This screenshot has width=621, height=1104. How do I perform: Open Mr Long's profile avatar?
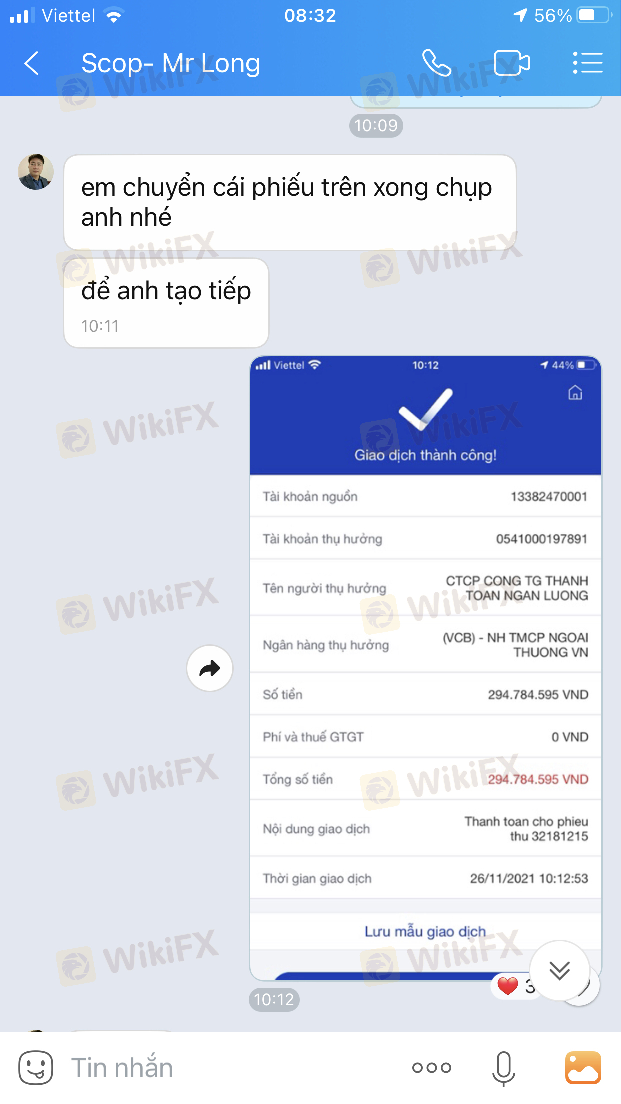tap(36, 172)
